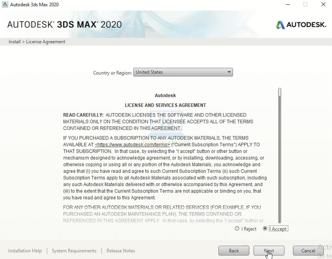The height and width of the screenshot is (259, 332).
Task: Click the license agreement scrollbar thumb
Action: [x=280, y=92]
